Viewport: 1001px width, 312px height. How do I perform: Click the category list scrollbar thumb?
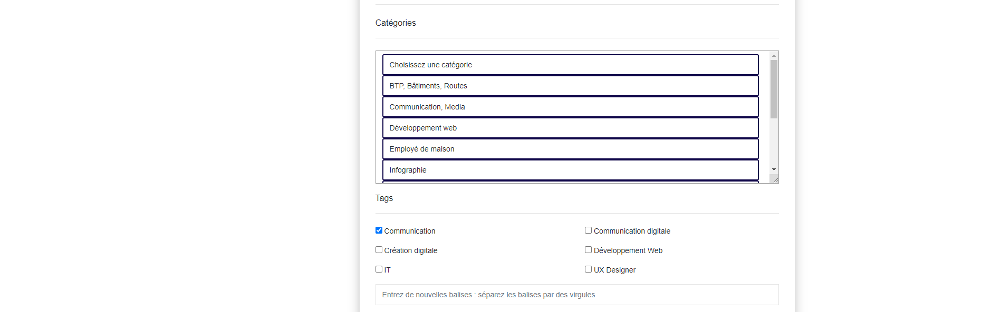[774, 89]
